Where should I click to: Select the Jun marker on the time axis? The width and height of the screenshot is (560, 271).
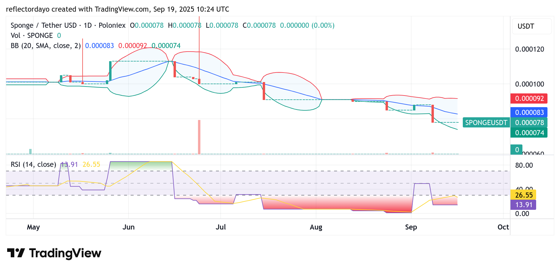[x=129, y=227]
